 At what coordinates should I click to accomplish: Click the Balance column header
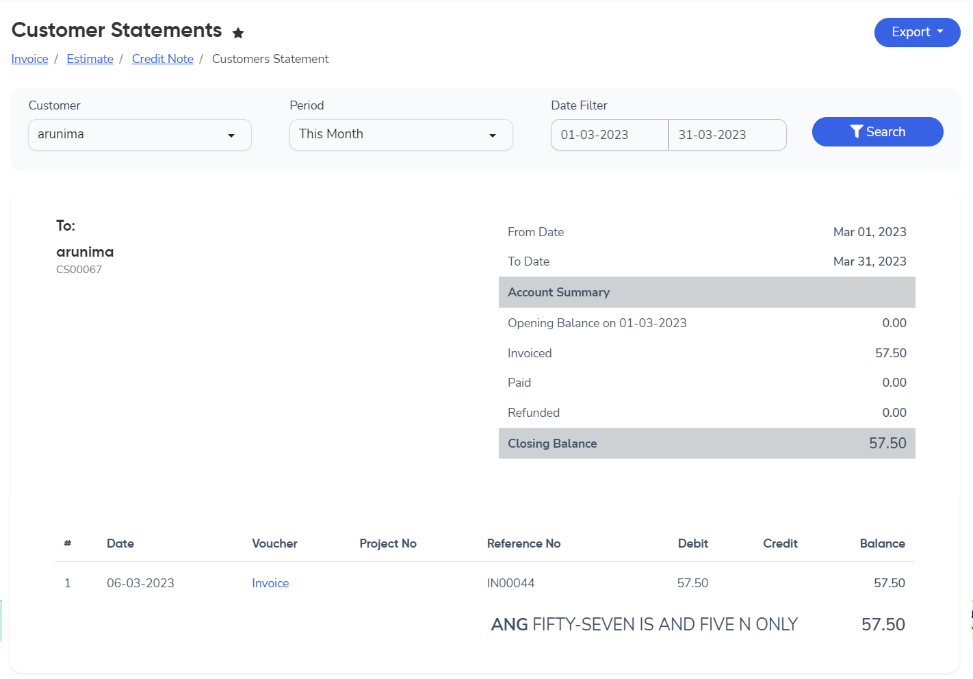pyautogui.click(x=882, y=543)
